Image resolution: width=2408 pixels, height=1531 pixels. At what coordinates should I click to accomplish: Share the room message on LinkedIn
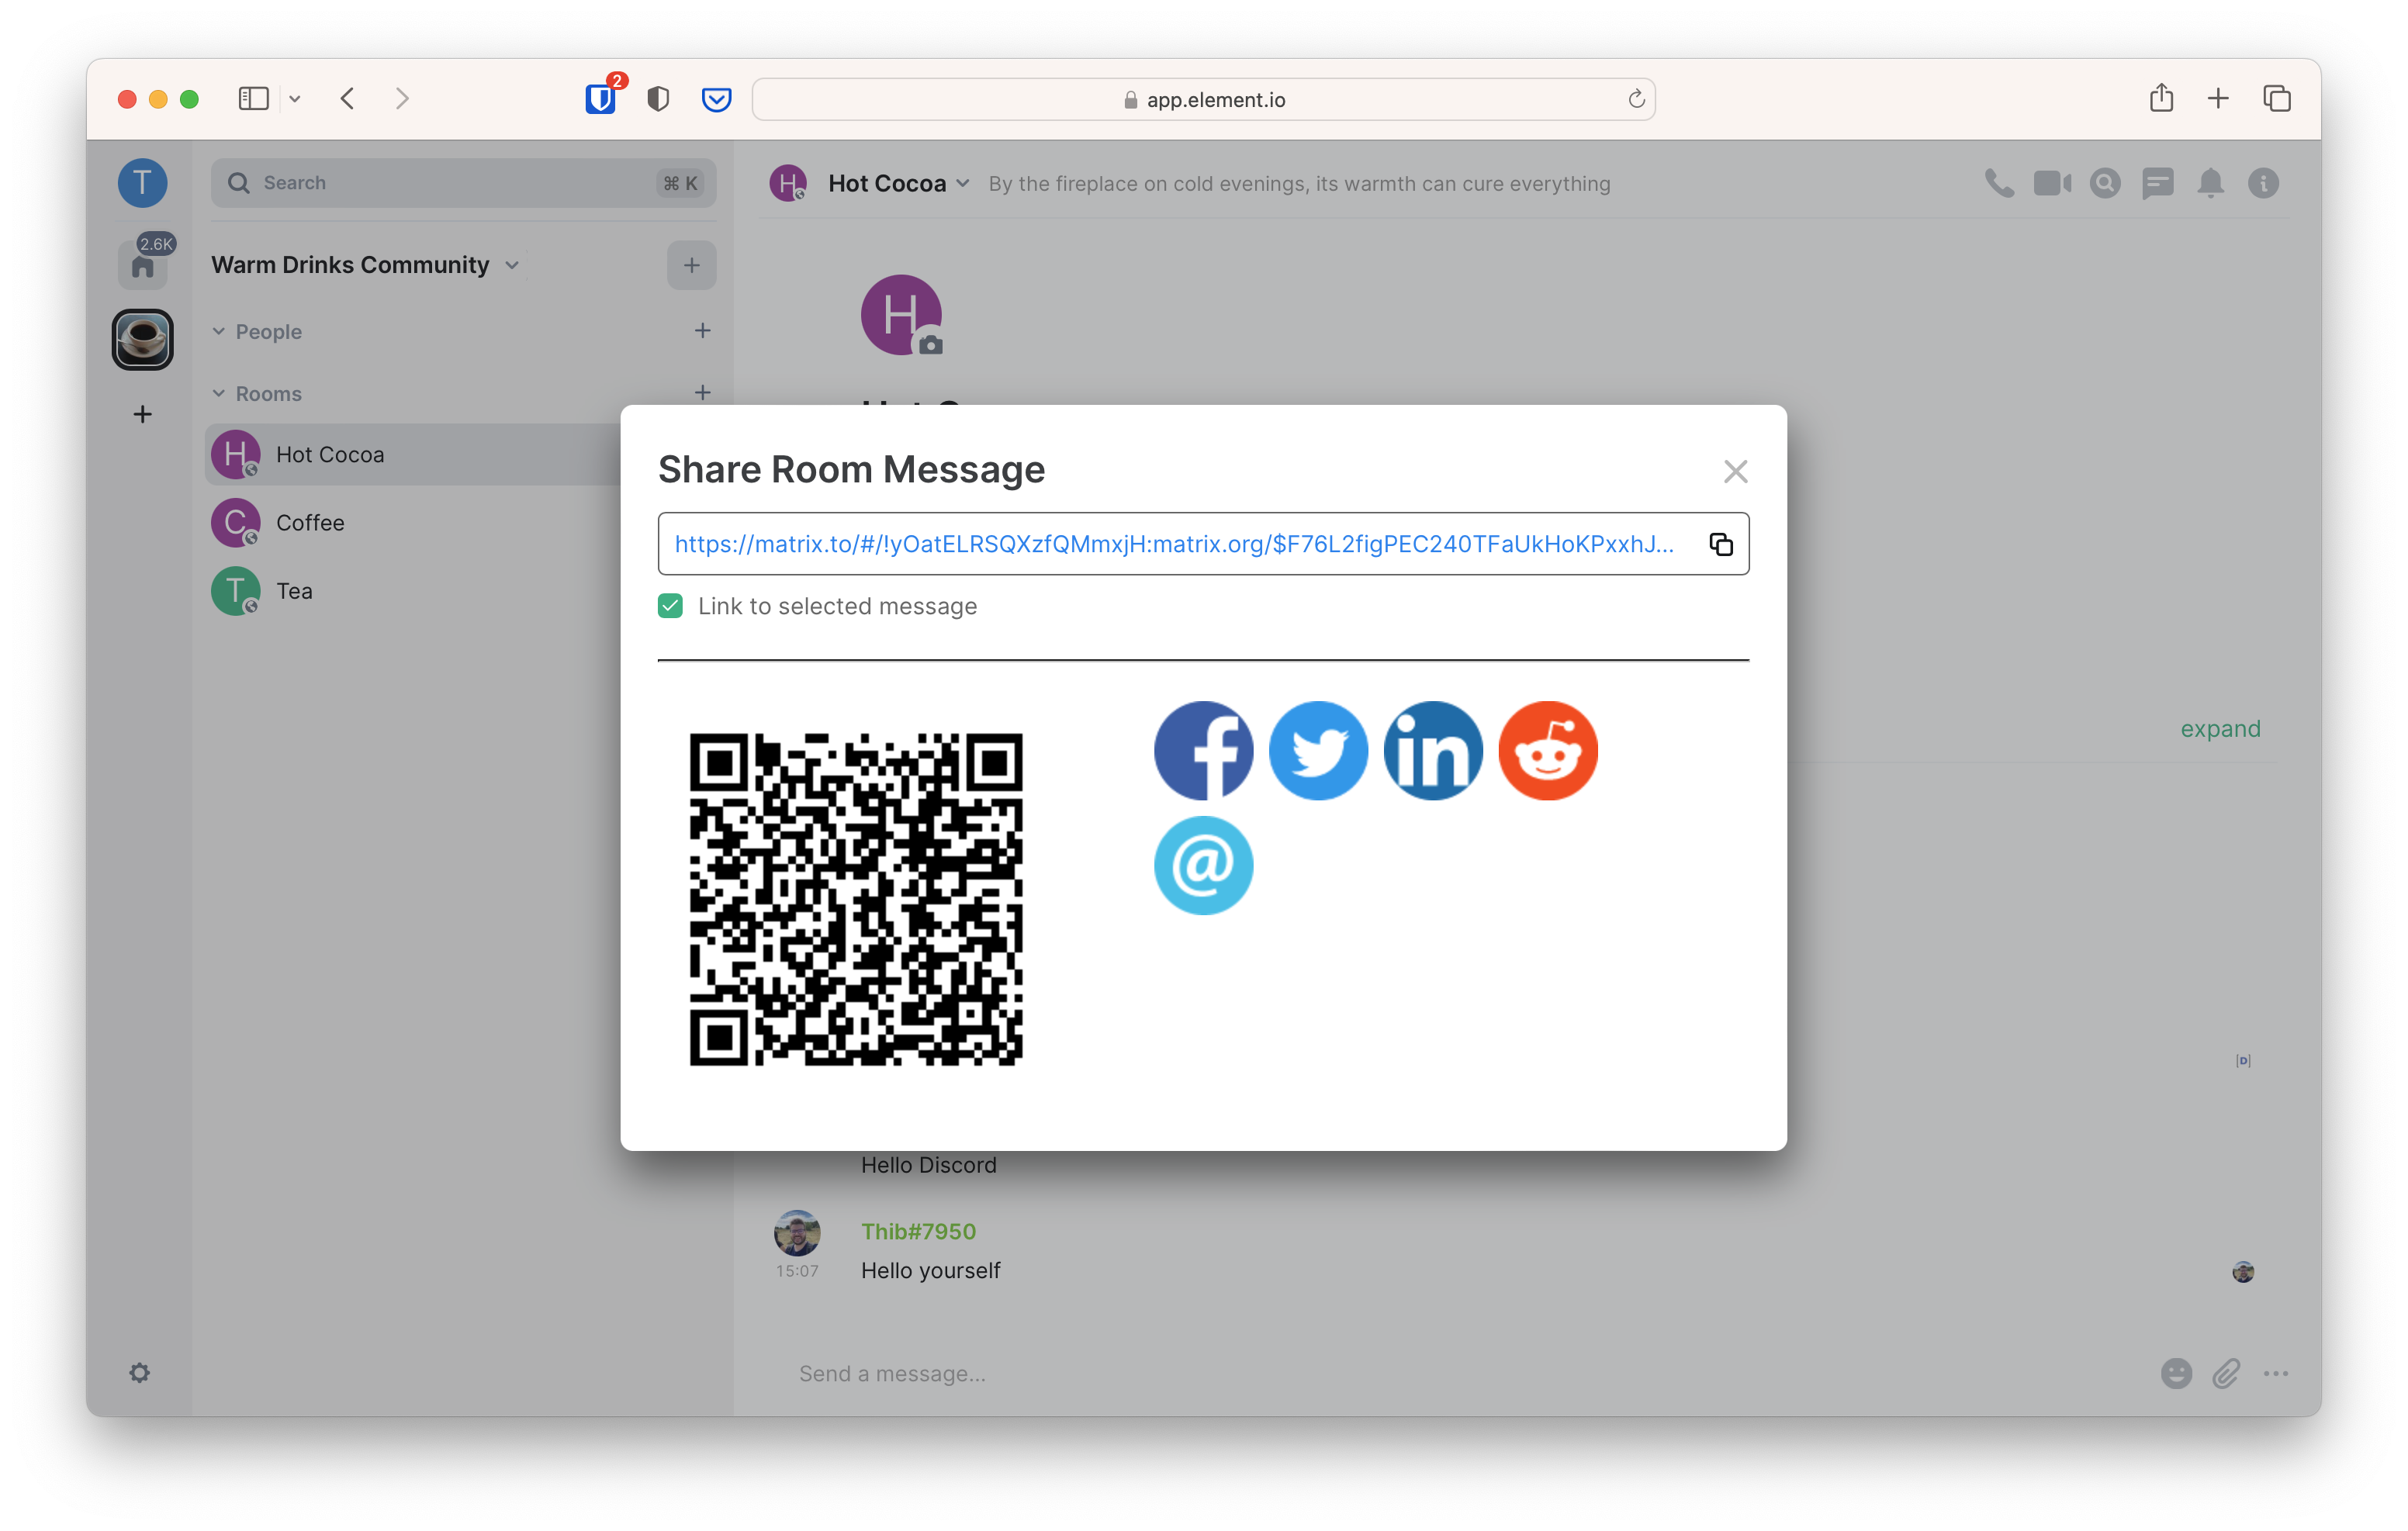tap(1432, 750)
